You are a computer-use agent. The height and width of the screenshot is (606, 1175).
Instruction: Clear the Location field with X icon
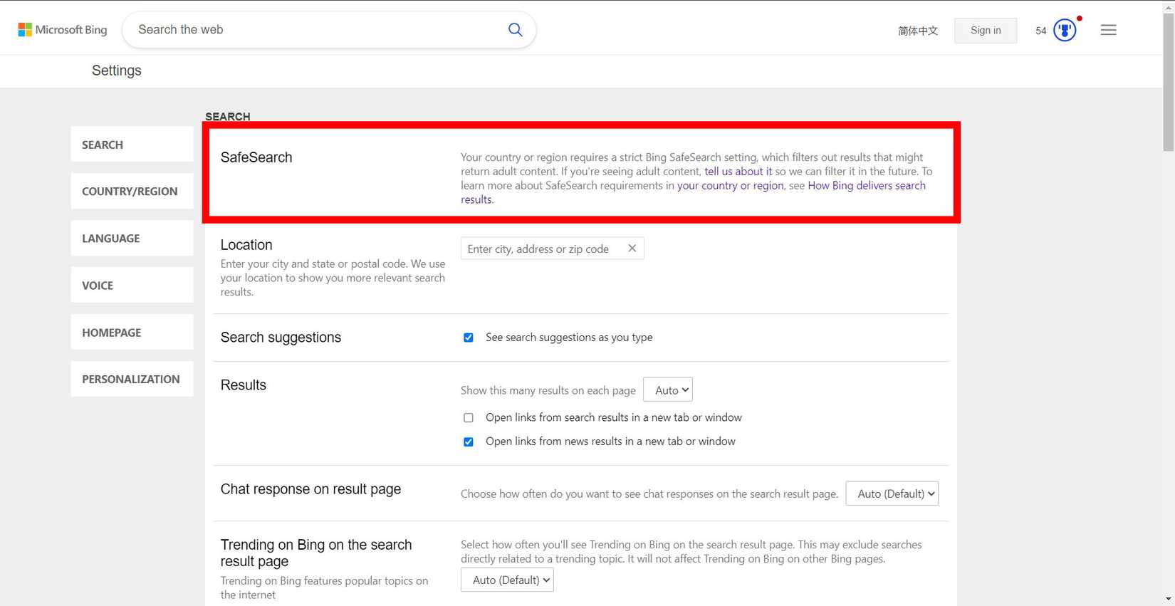[x=632, y=249]
